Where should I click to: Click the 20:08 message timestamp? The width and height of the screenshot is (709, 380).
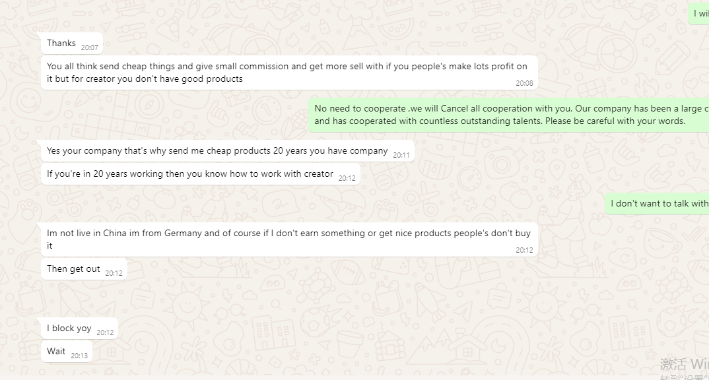coord(524,83)
